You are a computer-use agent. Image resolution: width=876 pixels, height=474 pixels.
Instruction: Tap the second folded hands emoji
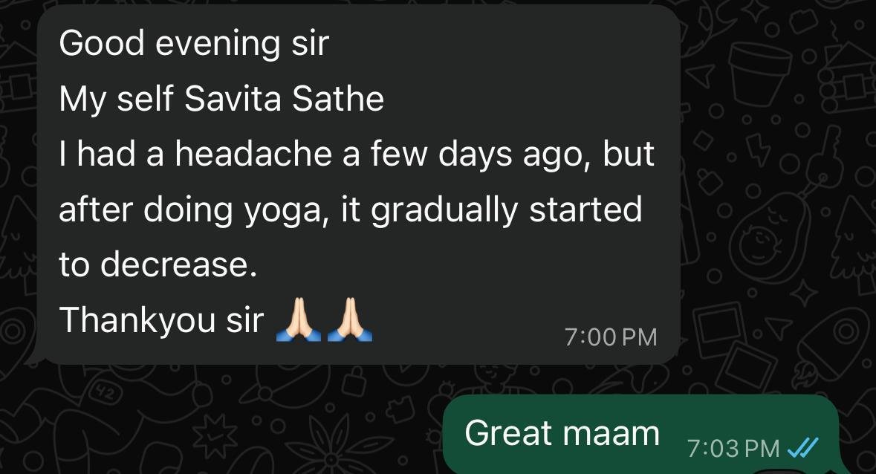[350, 320]
